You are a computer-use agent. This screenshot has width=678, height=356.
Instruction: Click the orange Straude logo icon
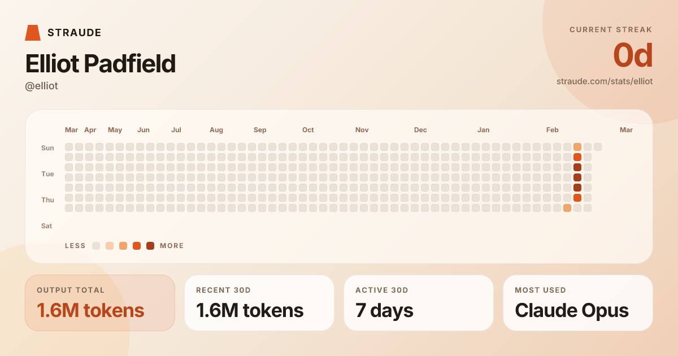pos(33,33)
